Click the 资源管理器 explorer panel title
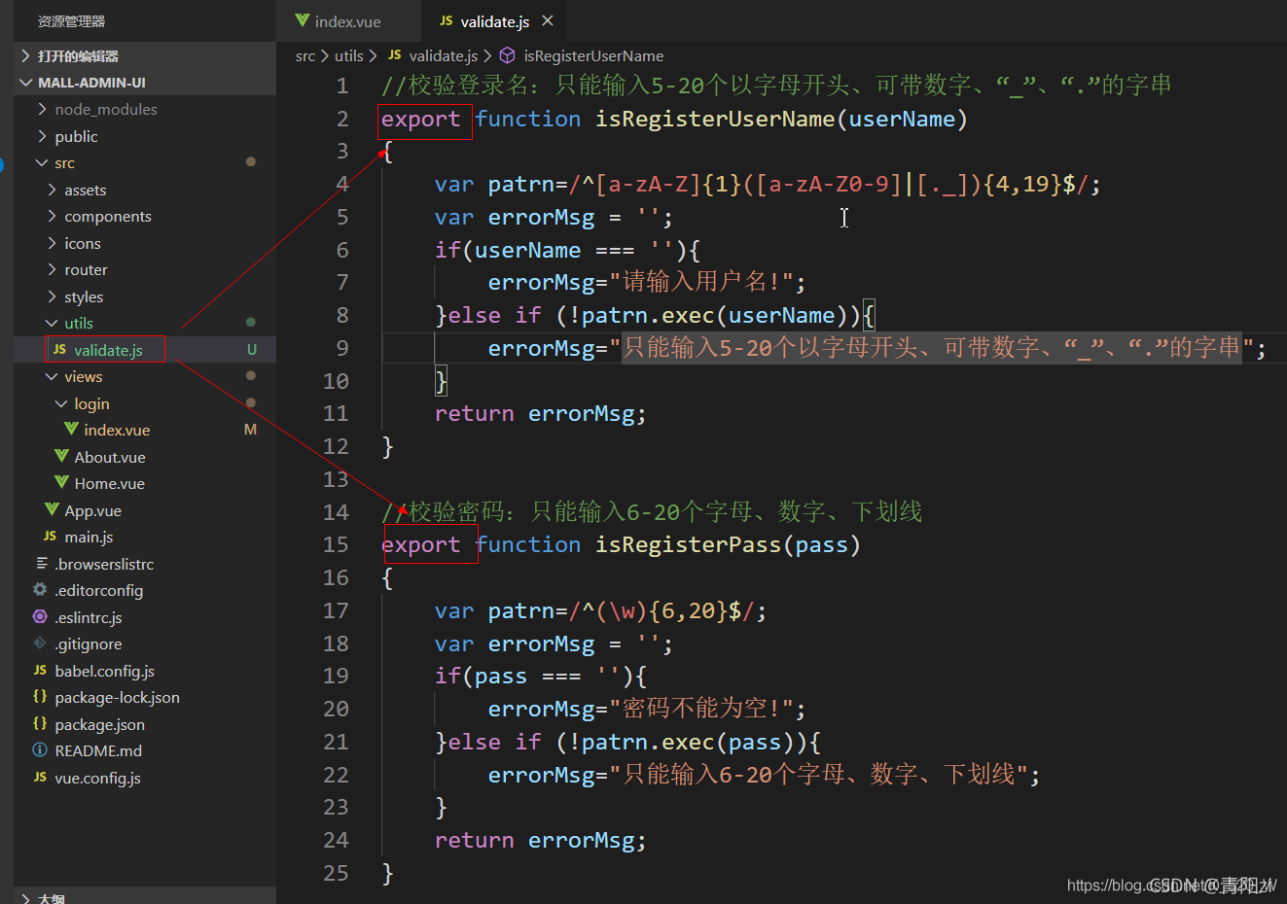The image size is (1287, 904). 71,21
